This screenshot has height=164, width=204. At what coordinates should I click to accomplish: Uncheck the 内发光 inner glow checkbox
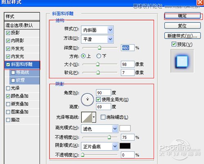coord(8,56)
